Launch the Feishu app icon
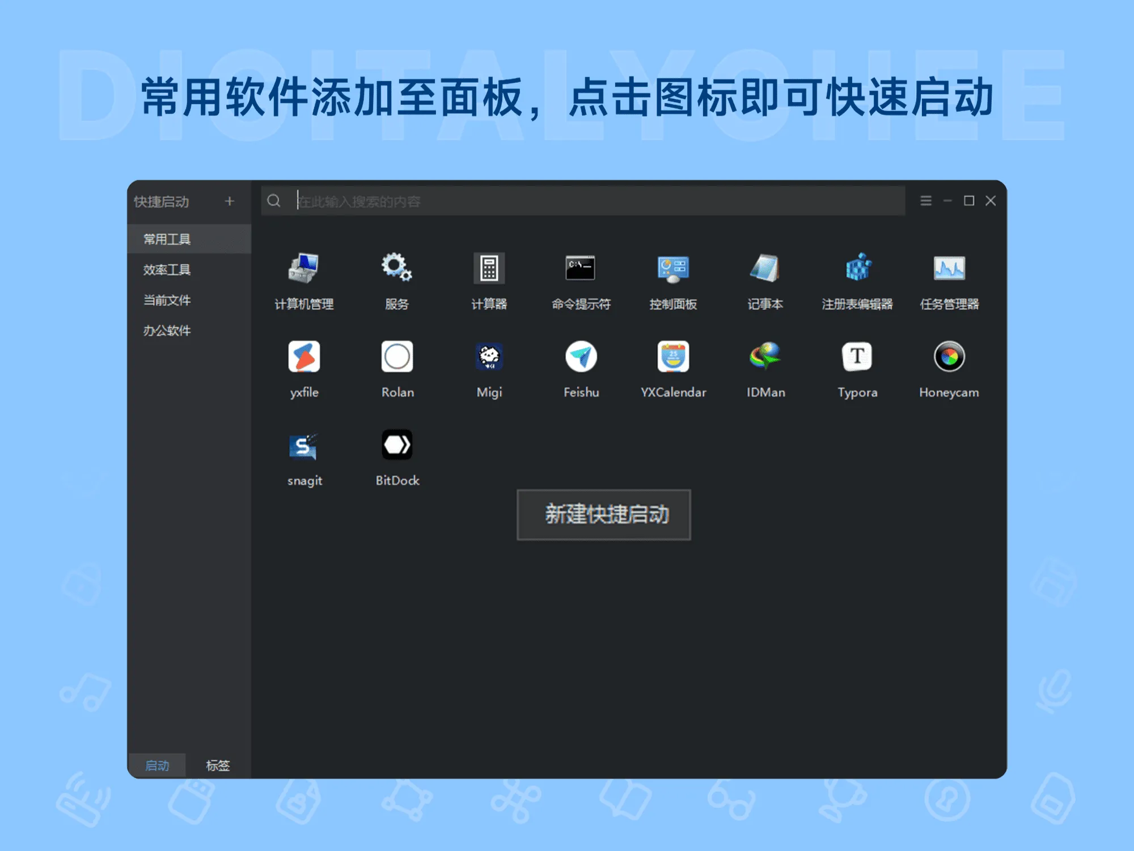Image resolution: width=1134 pixels, height=851 pixels. pyautogui.click(x=581, y=357)
